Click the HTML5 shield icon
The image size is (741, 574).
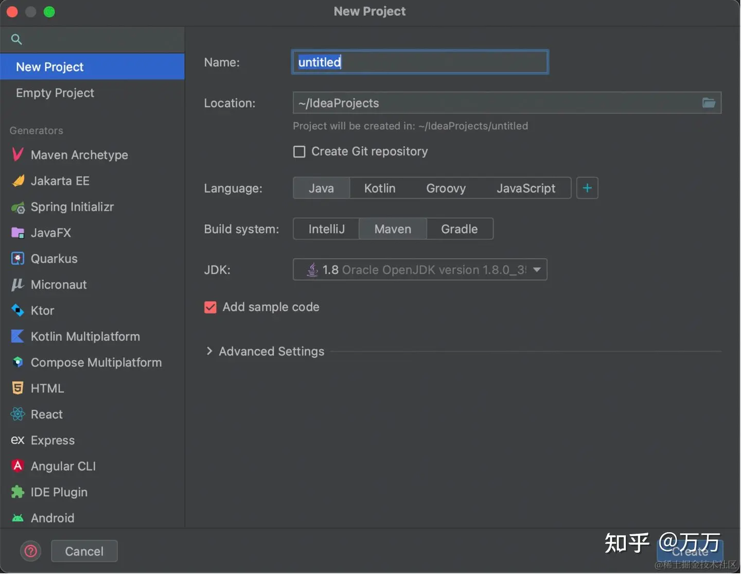point(18,388)
